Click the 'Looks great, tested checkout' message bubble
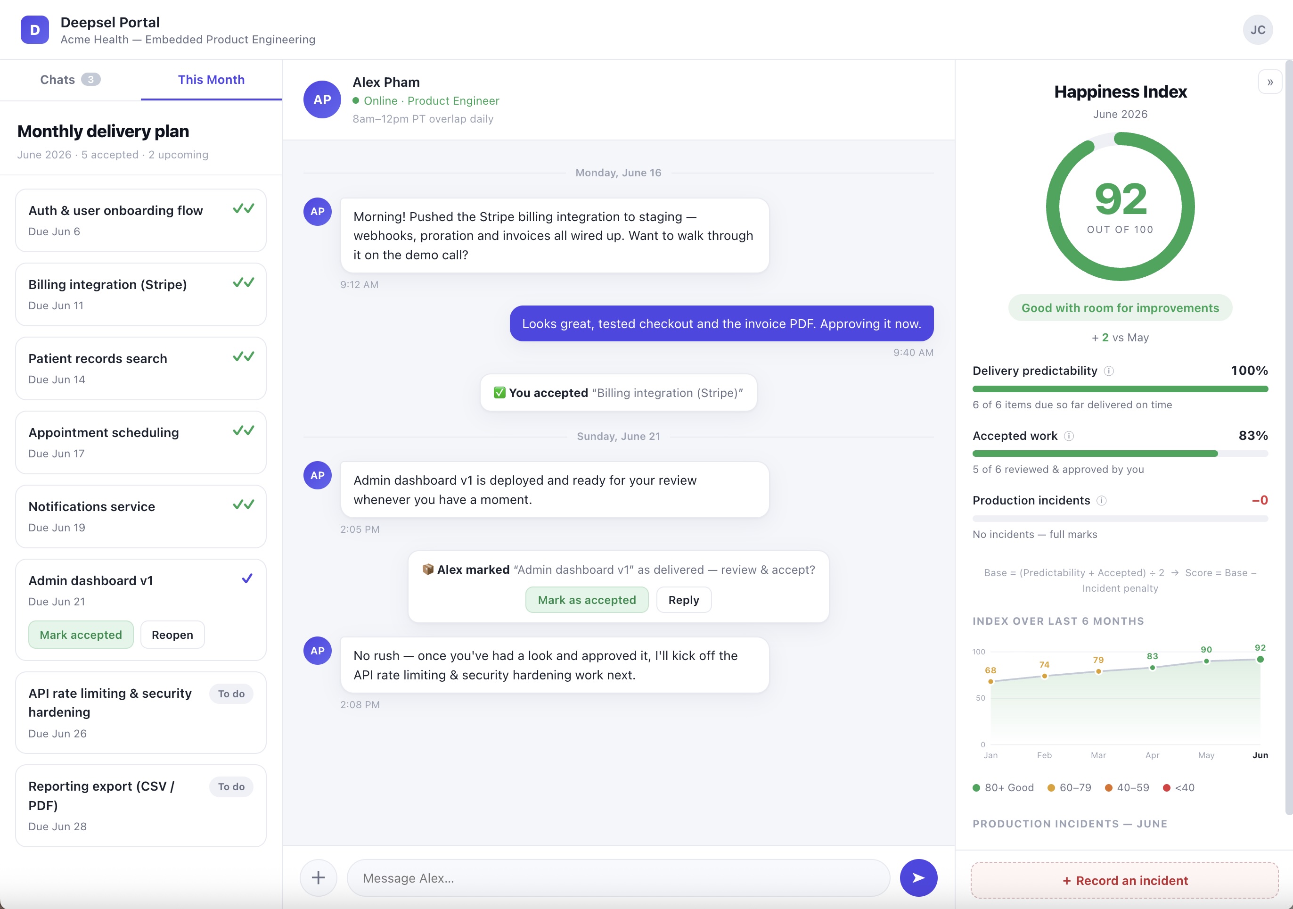 coord(721,323)
